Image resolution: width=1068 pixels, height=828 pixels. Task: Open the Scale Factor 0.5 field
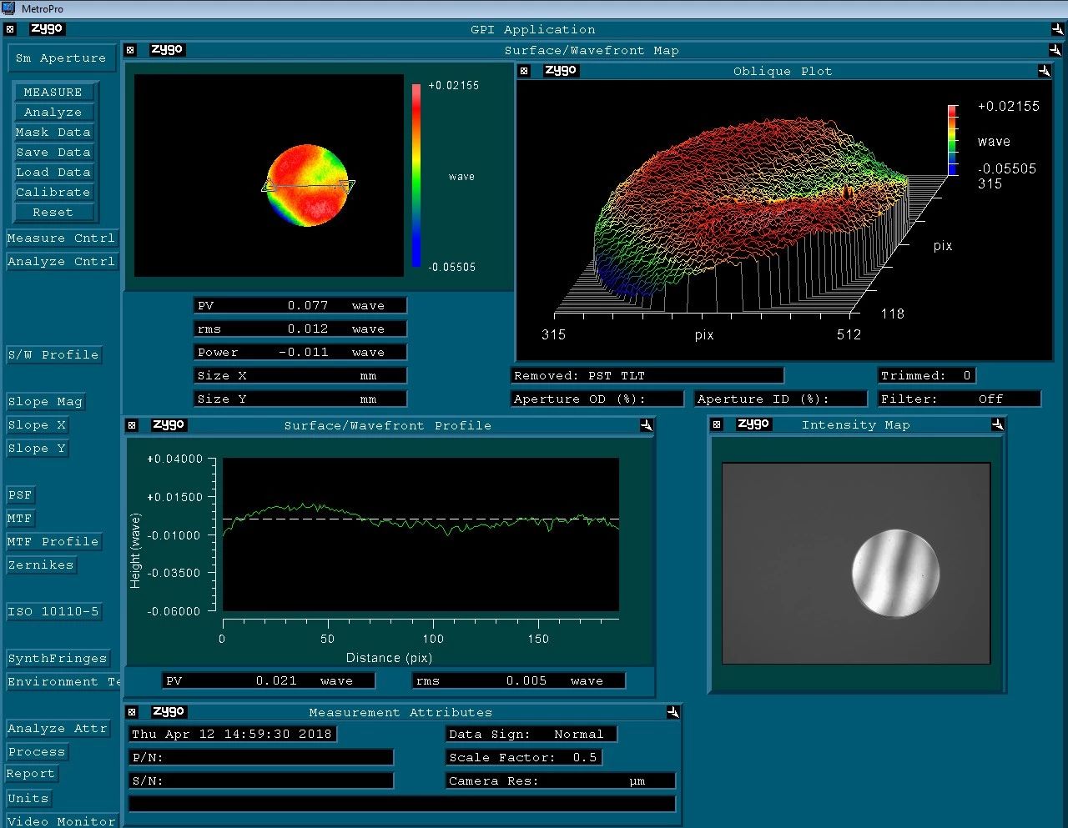coord(523,757)
